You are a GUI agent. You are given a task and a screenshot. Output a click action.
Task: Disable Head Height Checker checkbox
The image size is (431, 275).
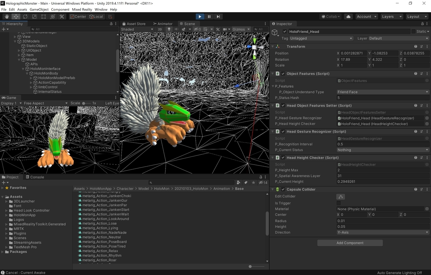(x=283, y=158)
